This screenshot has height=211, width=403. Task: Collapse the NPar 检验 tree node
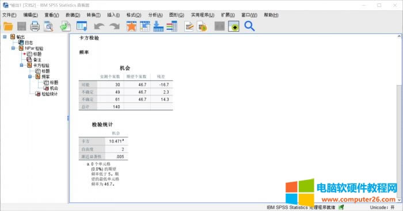tap(13, 48)
